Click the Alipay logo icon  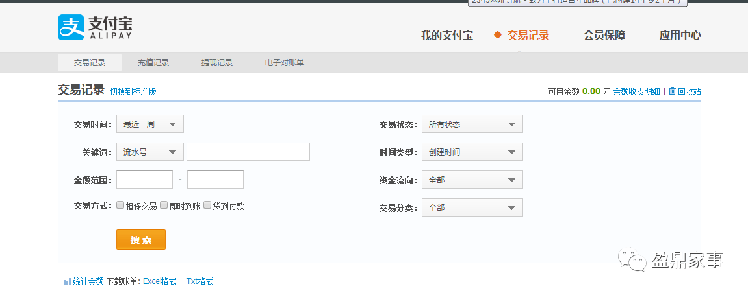coord(70,27)
